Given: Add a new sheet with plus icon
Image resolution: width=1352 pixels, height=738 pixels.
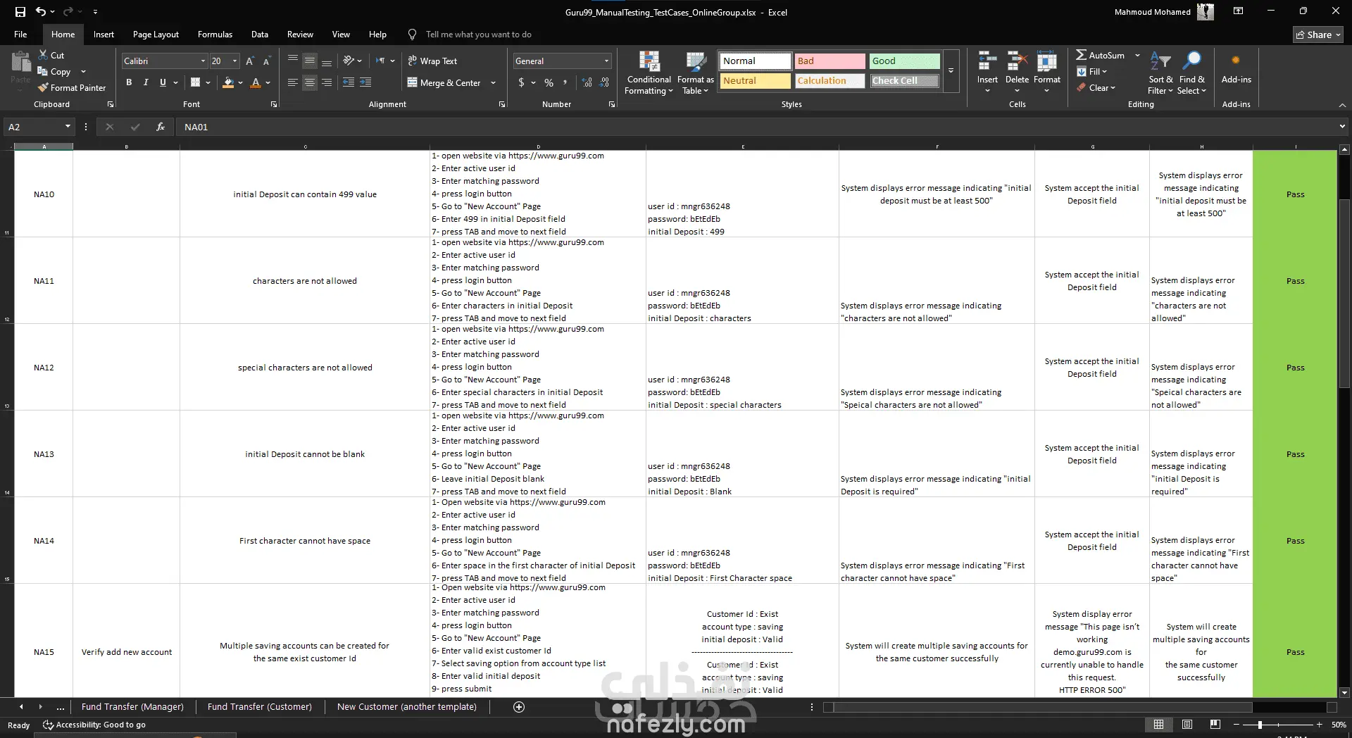Looking at the screenshot, I should click(x=519, y=707).
